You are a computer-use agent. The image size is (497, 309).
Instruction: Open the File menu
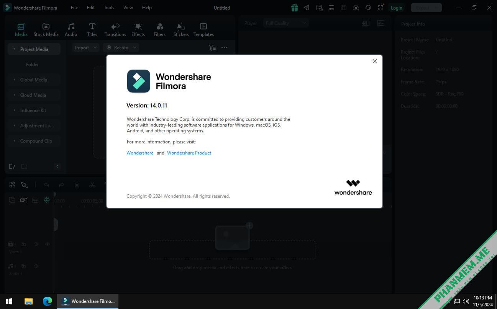point(74,8)
